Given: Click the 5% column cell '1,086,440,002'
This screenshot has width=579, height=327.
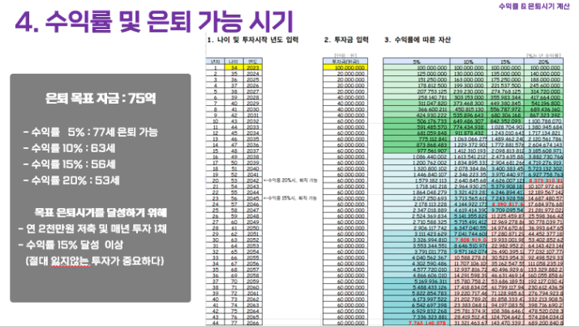Looking at the screenshot, I should click(x=417, y=157).
